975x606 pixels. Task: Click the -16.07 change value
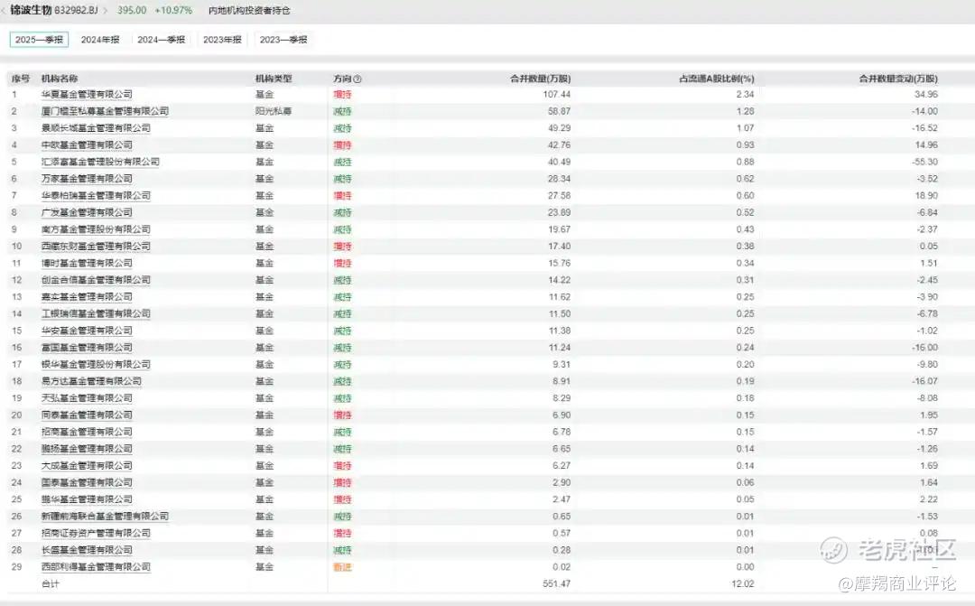[x=924, y=381]
